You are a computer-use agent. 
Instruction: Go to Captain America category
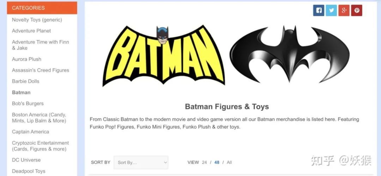point(30,132)
